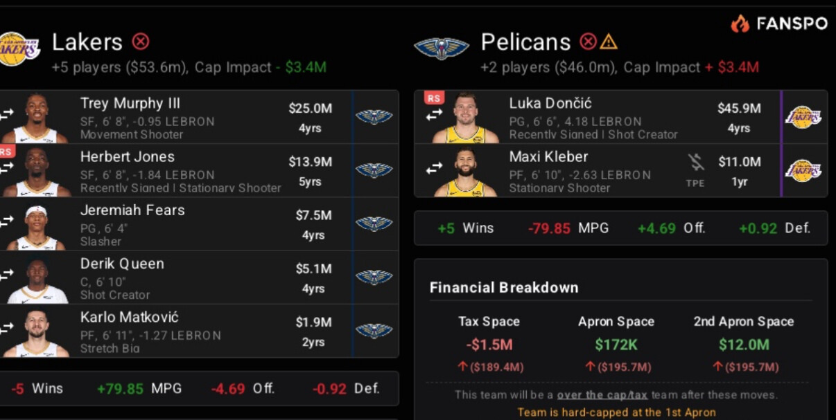Click the Pelicans logo on Trey Murphy III's row
836x420 pixels.
[x=374, y=116]
